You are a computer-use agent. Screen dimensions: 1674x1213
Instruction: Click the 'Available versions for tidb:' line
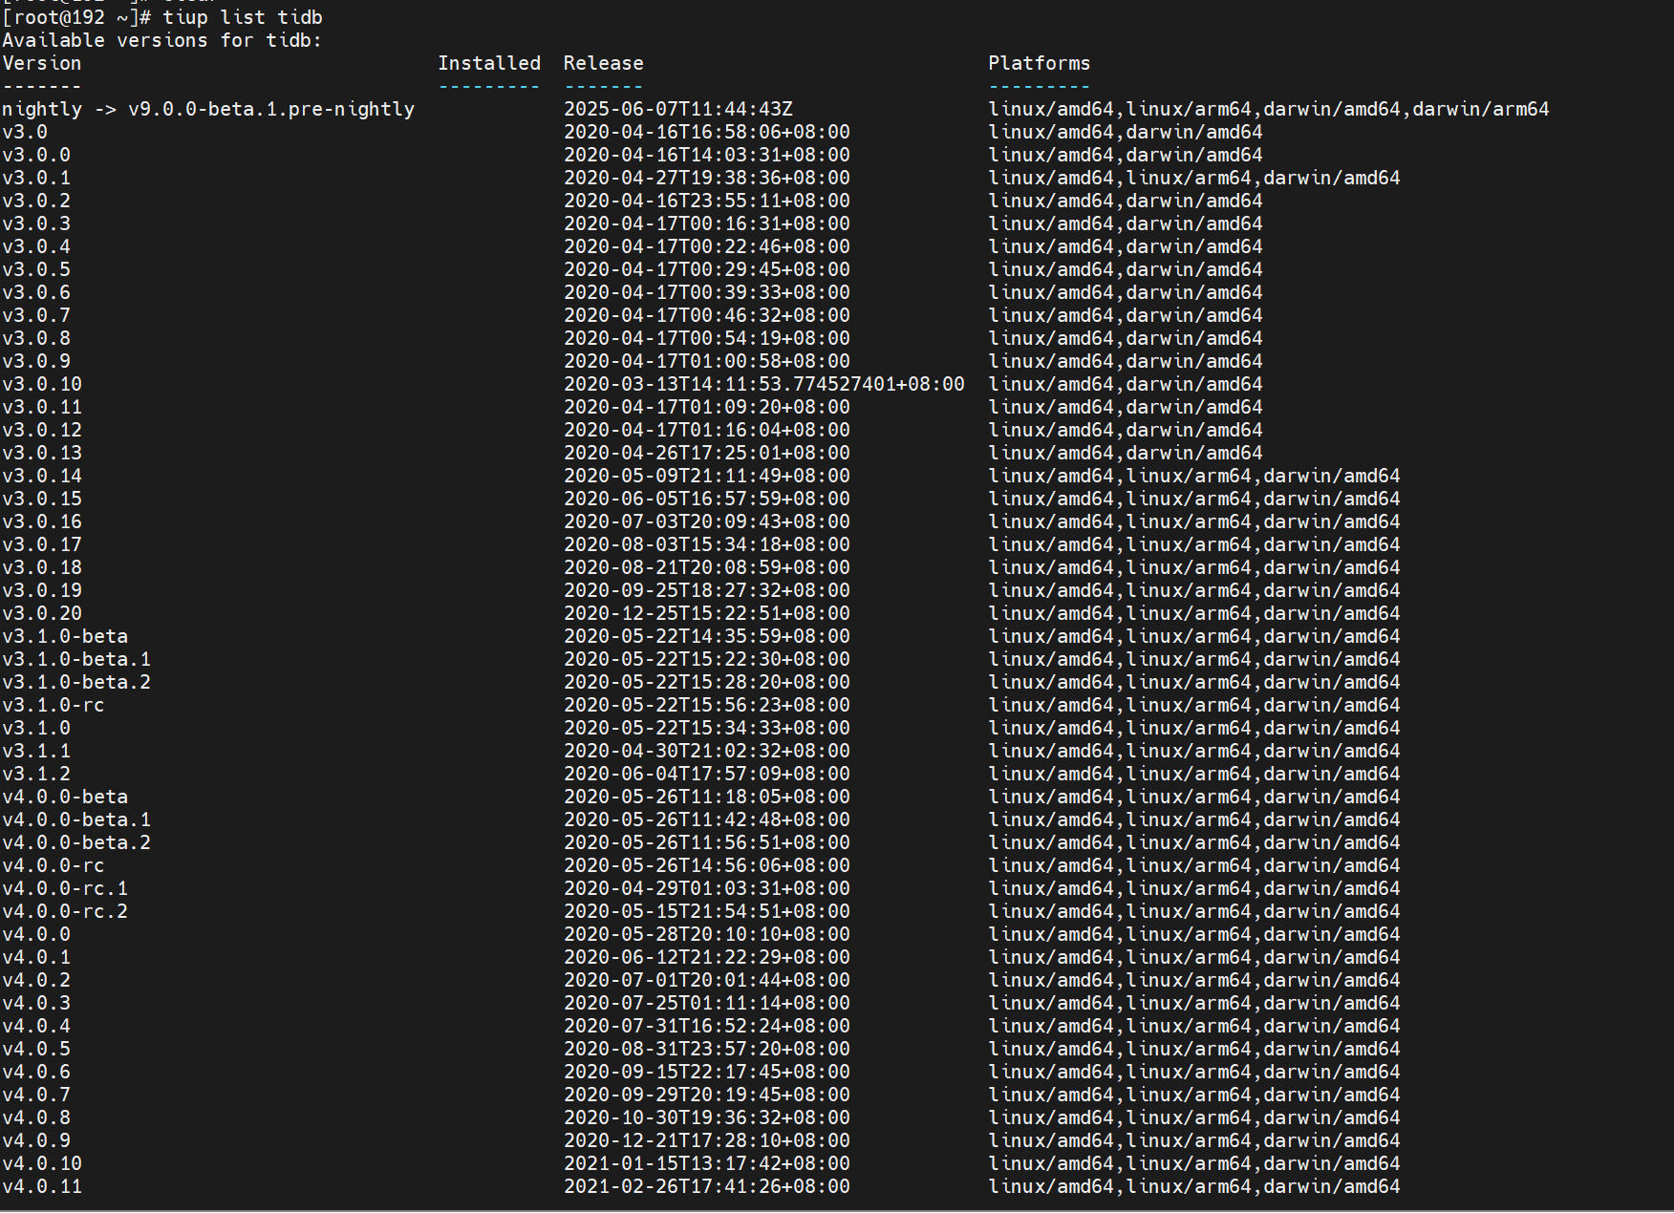162,40
